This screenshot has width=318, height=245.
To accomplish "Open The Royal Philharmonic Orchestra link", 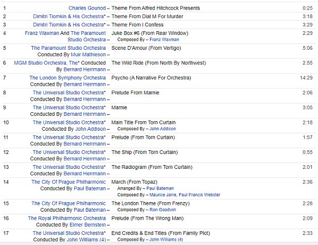I will point(67,218).
